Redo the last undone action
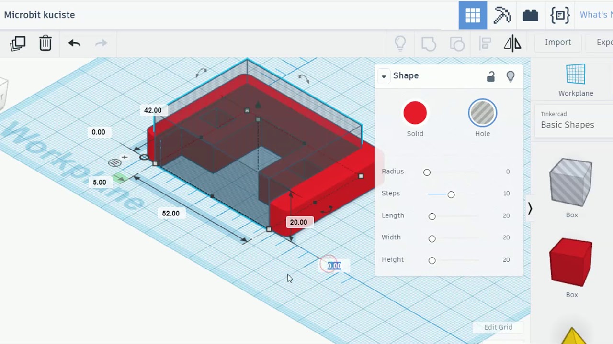Screen dimensions: 613x344 coord(101,43)
